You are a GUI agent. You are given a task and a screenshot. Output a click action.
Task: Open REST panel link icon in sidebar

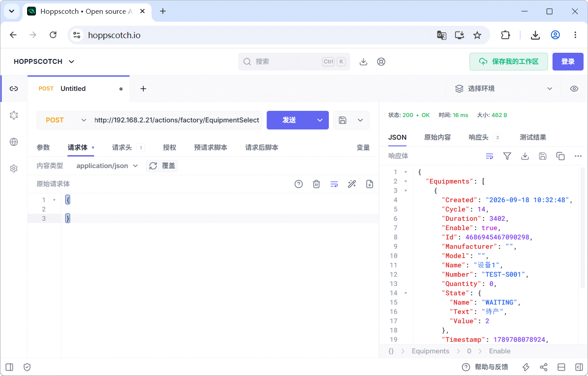(x=14, y=89)
